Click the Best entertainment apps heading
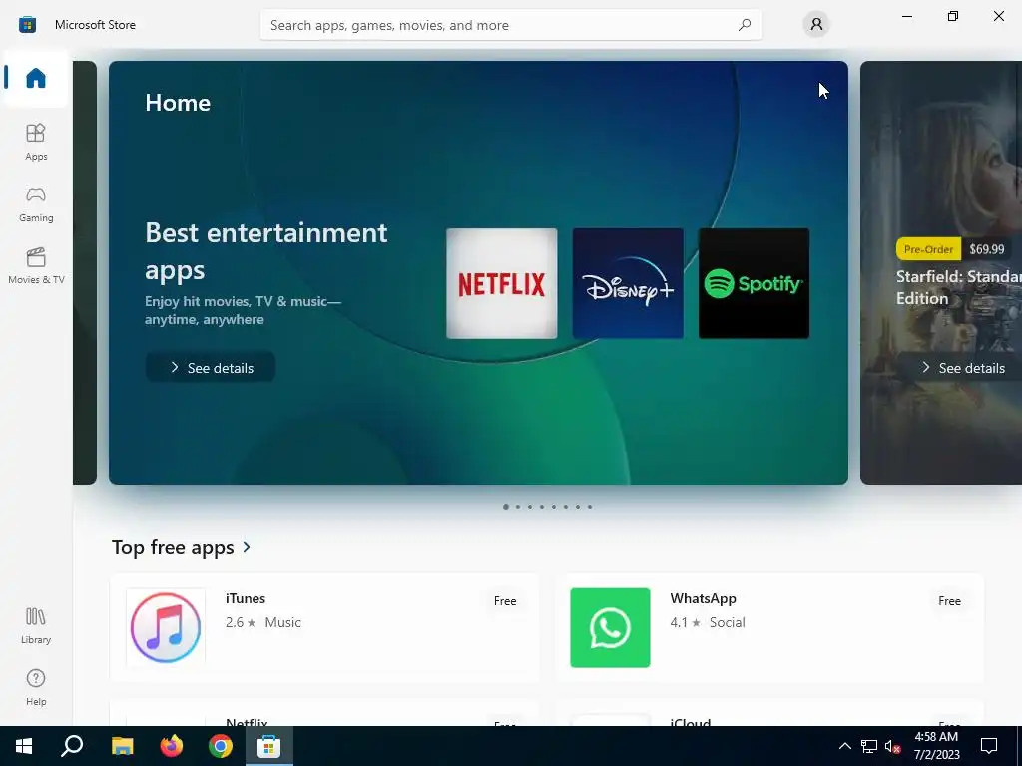Screen dimensions: 1022x766 click(x=265, y=250)
